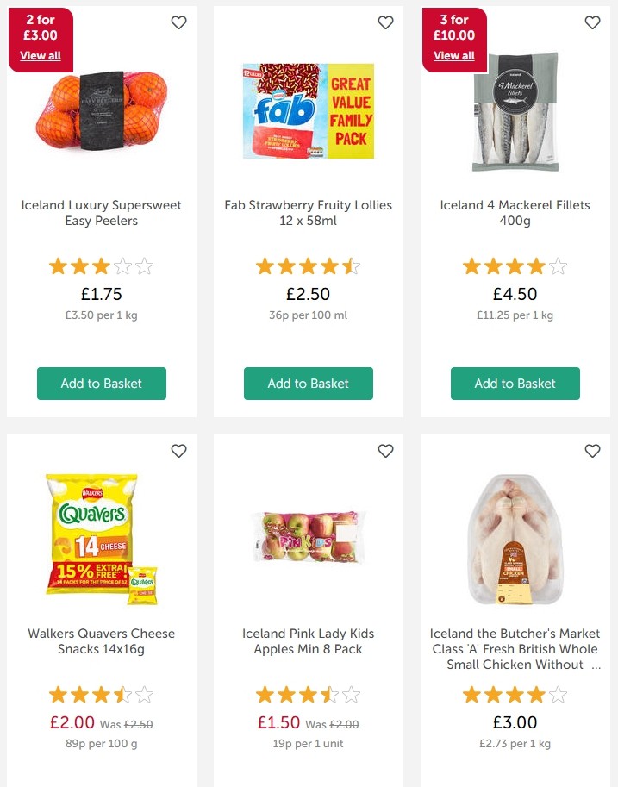The height and width of the screenshot is (787, 618).
Task: Add the Iceland 4 Mackerel Fillets to basket
Action: point(515,384)
